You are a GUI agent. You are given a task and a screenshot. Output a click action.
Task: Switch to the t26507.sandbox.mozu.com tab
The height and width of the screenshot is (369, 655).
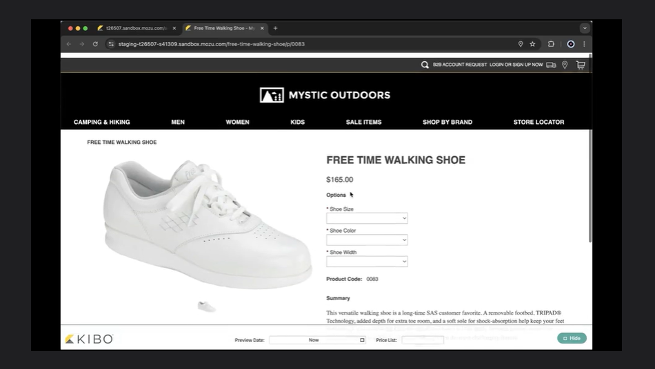click(137, 28)
